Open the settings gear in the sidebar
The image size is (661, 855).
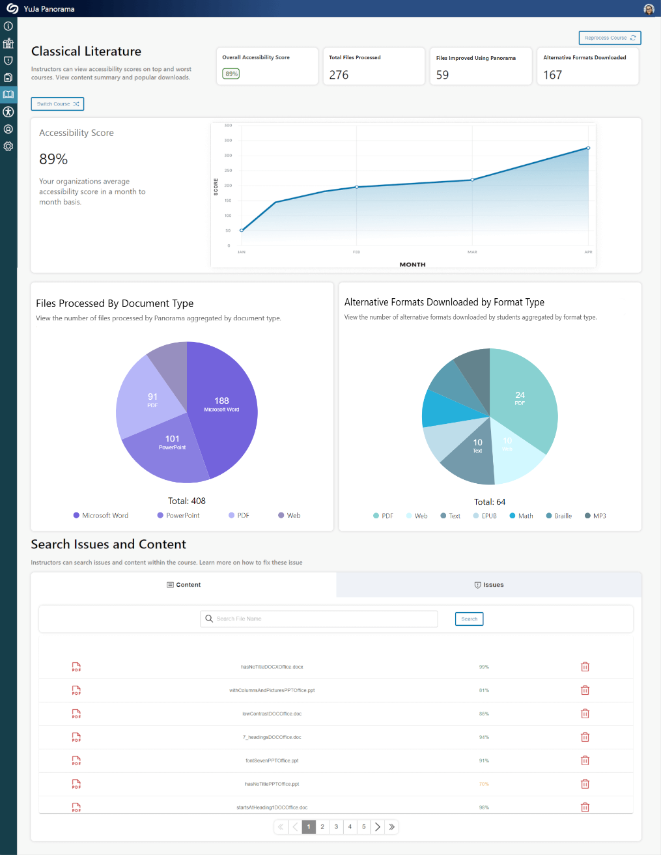point(8,147)
